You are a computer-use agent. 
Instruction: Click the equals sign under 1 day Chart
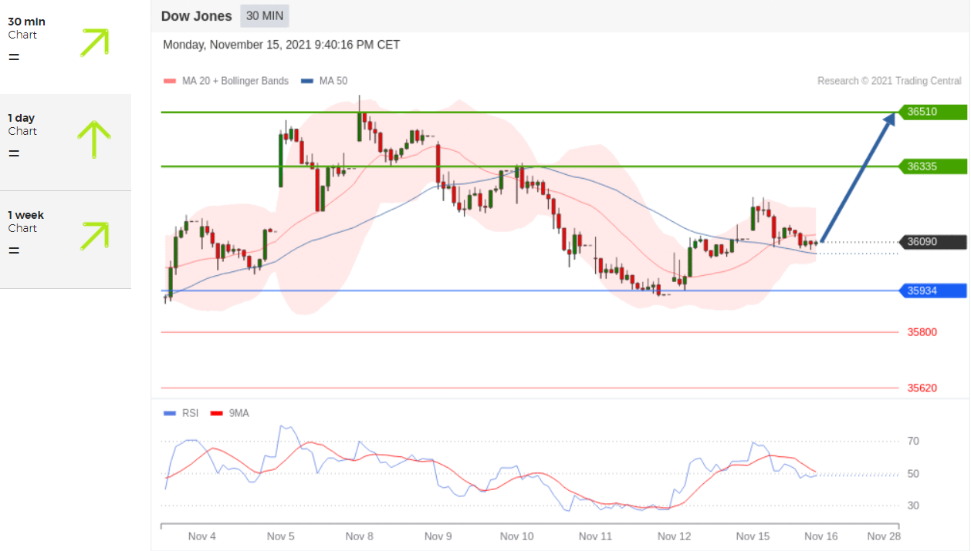click(x=14, y=153)
